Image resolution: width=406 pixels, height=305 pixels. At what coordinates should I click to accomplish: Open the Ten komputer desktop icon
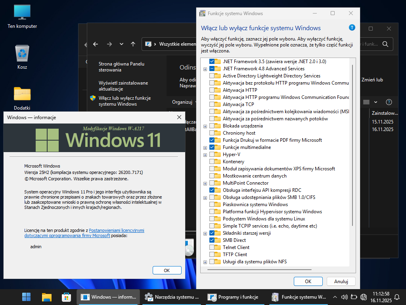pyautogui.click(x=22, y=12)
